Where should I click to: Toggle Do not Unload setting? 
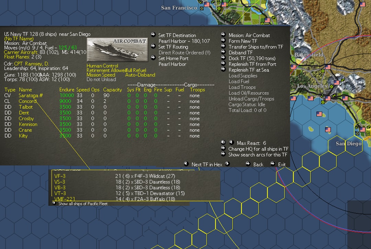[101, 80]
